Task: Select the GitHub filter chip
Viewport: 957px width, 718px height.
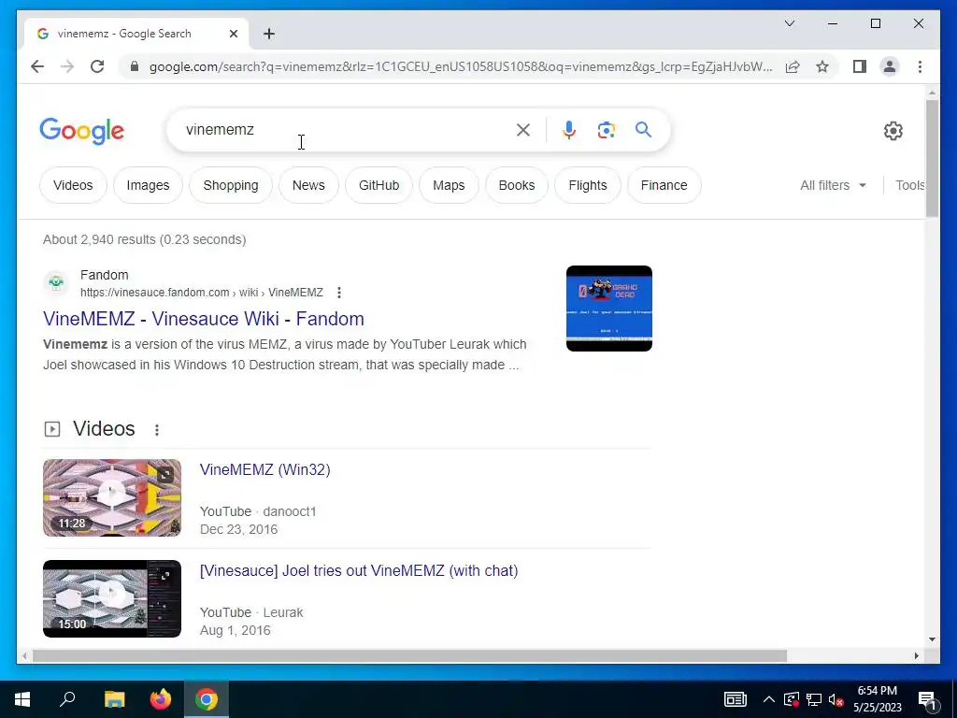Action: click(379, 185)
